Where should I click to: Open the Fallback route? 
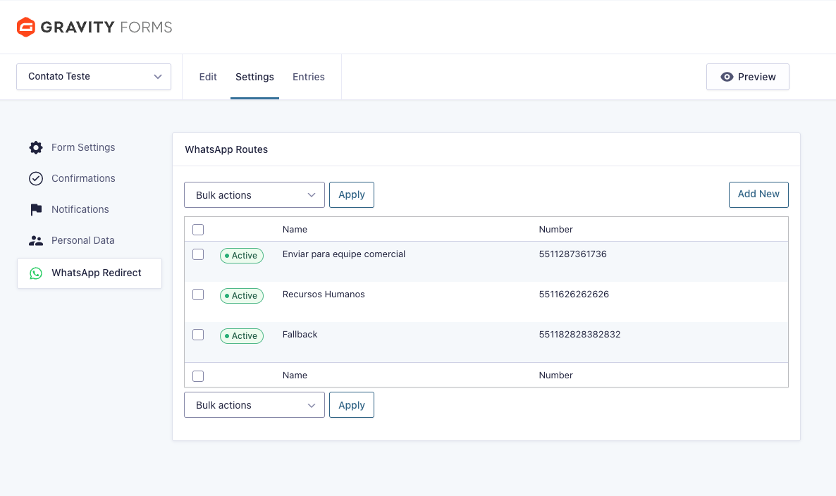pos(300,335)
